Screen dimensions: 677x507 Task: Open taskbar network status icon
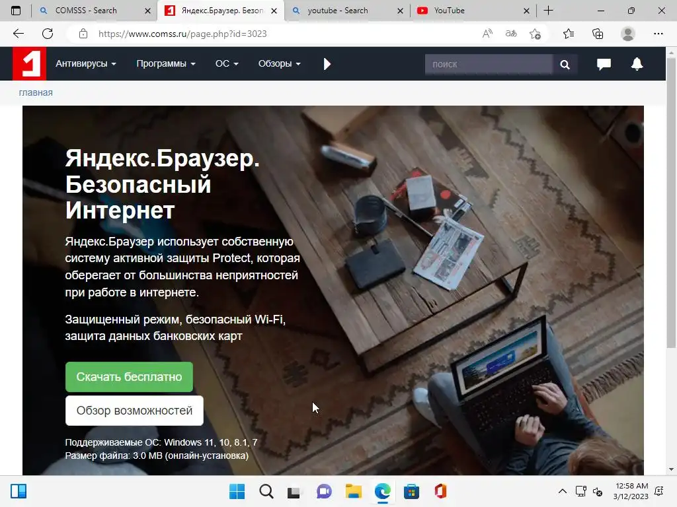580,491
